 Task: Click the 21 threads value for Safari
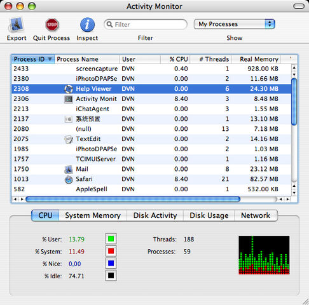click(225, 179)
